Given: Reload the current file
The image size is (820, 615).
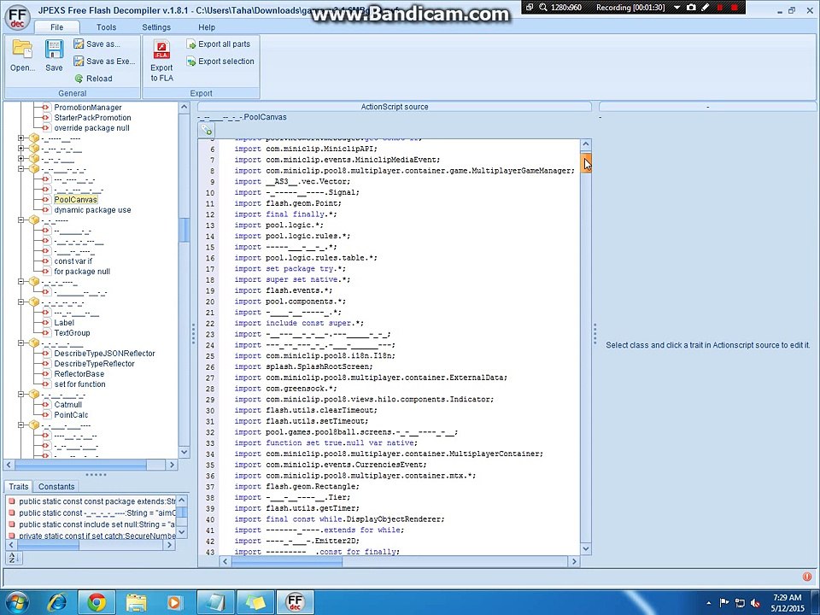Looking at the screenshot, I should [94, 79].
